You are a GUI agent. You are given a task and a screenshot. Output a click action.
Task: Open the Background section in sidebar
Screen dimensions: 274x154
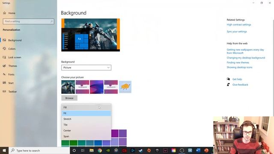click(29, 40)
